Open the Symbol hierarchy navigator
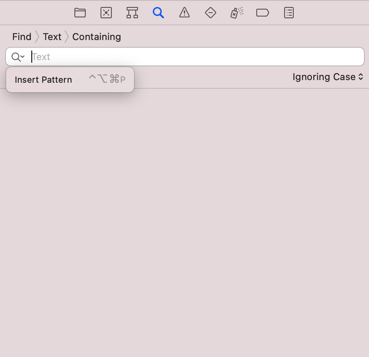 pyautogui.click(x=132, y=13)
